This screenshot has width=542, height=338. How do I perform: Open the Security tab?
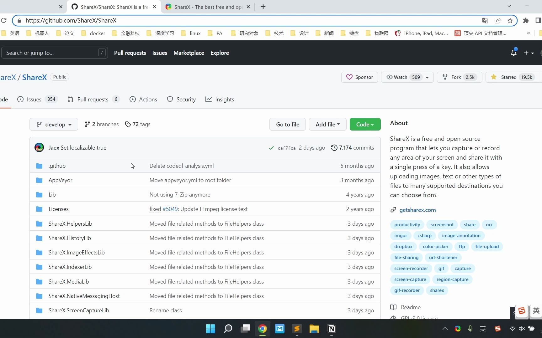181,99
